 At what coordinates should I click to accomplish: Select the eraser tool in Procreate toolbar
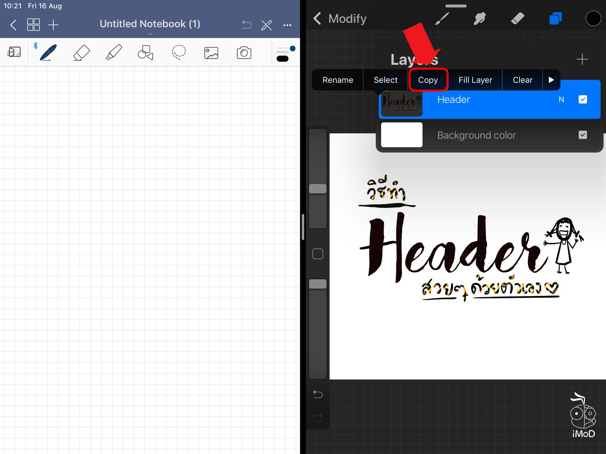point(517,18)
